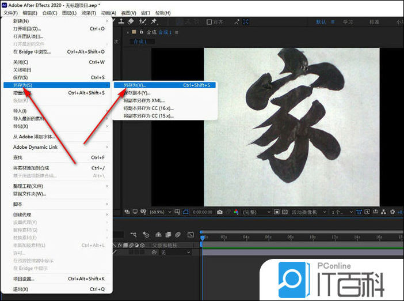Switch to the 默认 workspace

point(321,22)
